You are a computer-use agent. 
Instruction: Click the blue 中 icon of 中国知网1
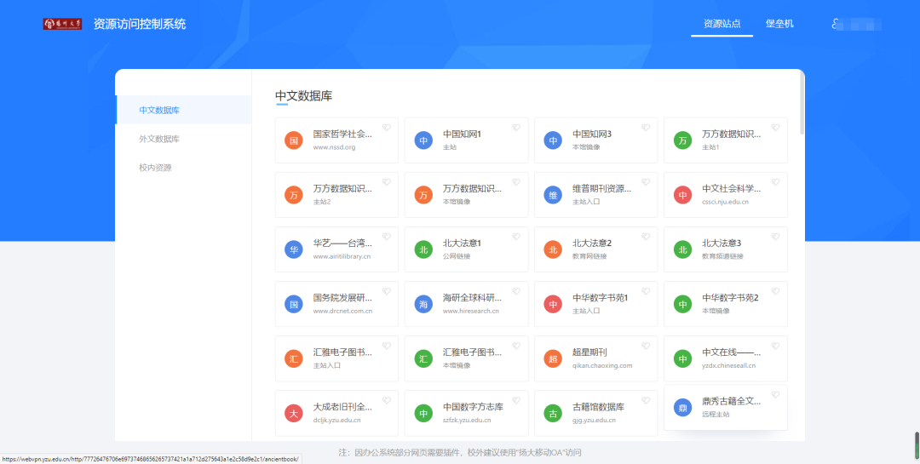[423, 140]
